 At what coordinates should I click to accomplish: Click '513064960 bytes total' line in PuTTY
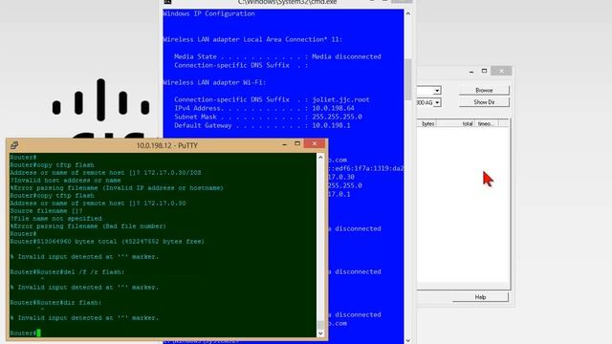pyautogui.click(x=107, y=242)
